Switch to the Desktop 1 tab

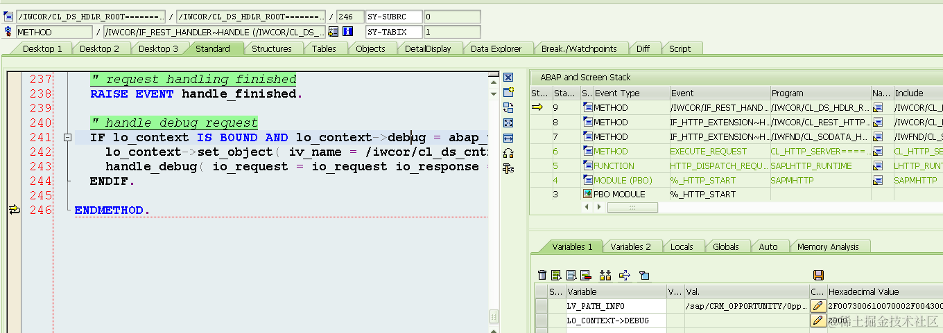point(42,48)
